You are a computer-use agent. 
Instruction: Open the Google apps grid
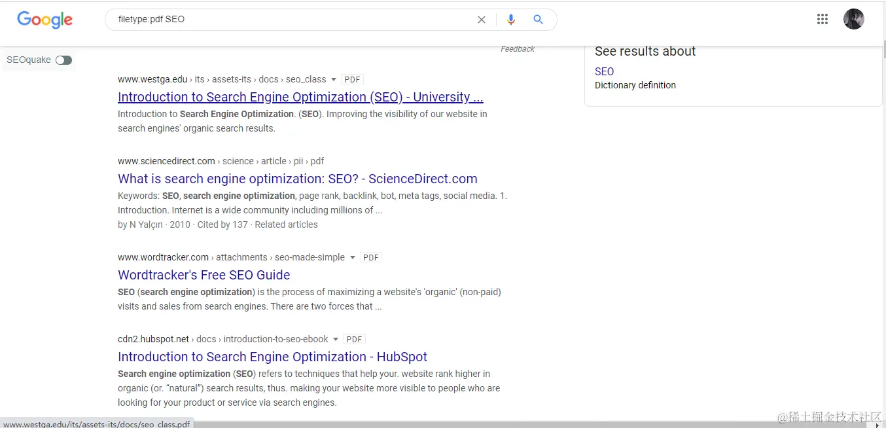[823, 19]
